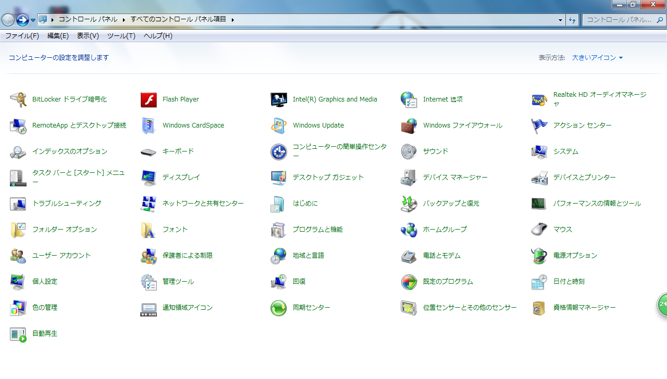
Task: Open the 表示方法 大きいアイコン dropdown
Action: pyautogui.click(x=597, y=58)
